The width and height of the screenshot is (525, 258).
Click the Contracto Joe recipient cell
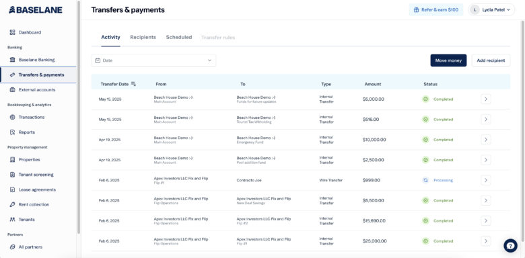point(249,180)
